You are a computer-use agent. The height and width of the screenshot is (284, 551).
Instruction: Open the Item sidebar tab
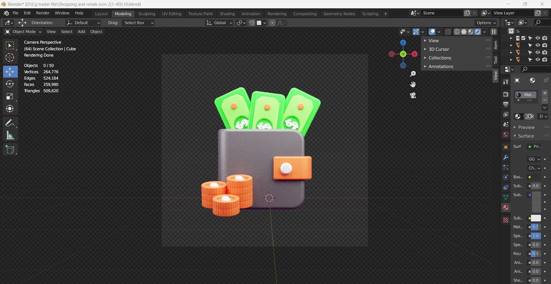(496, 45)
